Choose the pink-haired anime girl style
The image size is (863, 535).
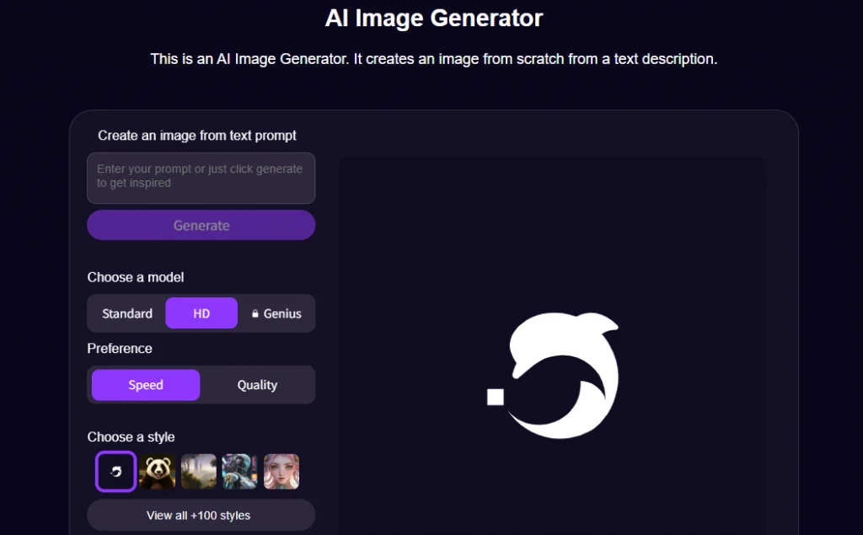pyautogui.click(x=281, y=472)
